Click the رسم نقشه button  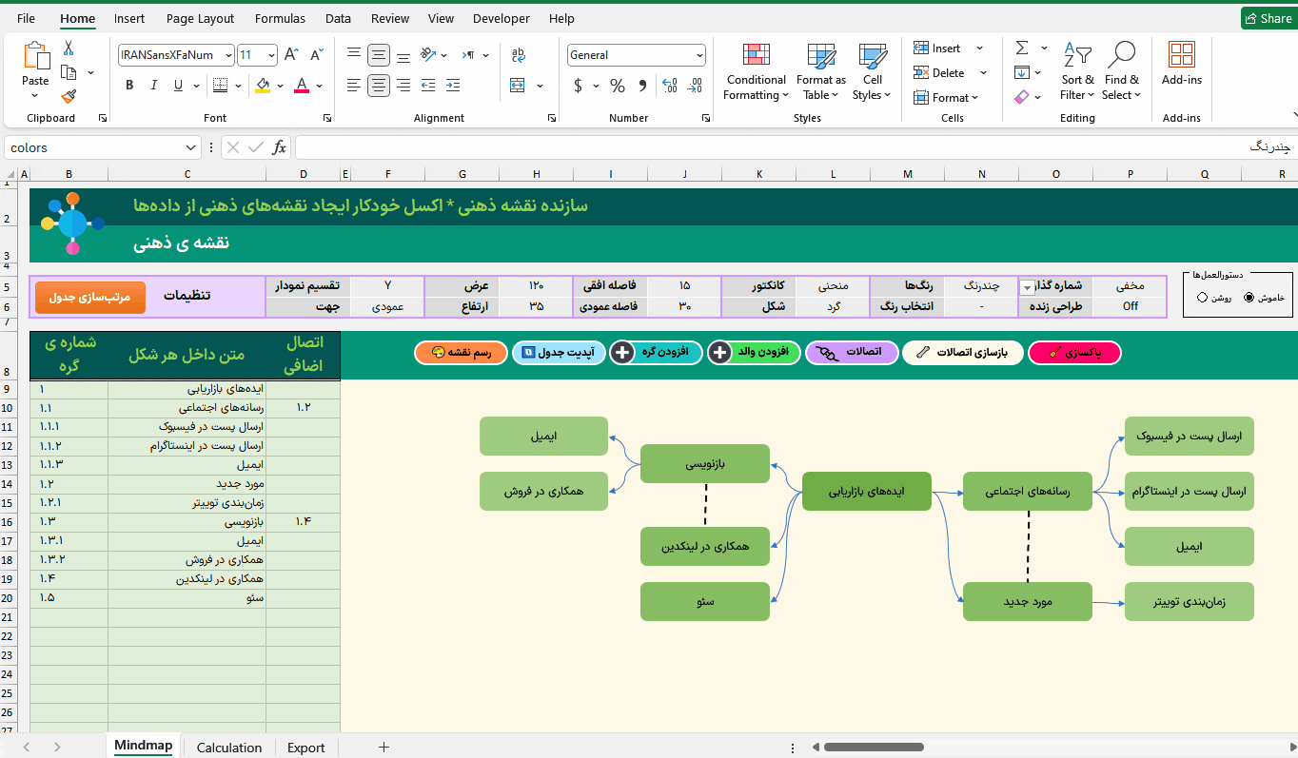click(462, 353)
